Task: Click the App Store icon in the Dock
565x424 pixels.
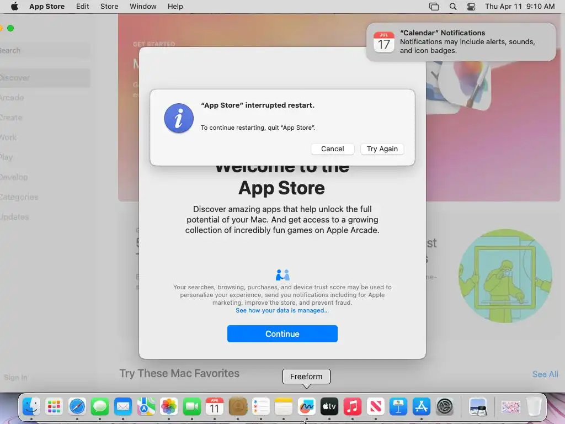Action: point(421,407)
